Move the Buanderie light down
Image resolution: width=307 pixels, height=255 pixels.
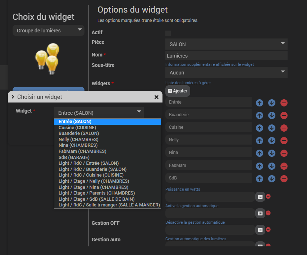tap(272, 115)
